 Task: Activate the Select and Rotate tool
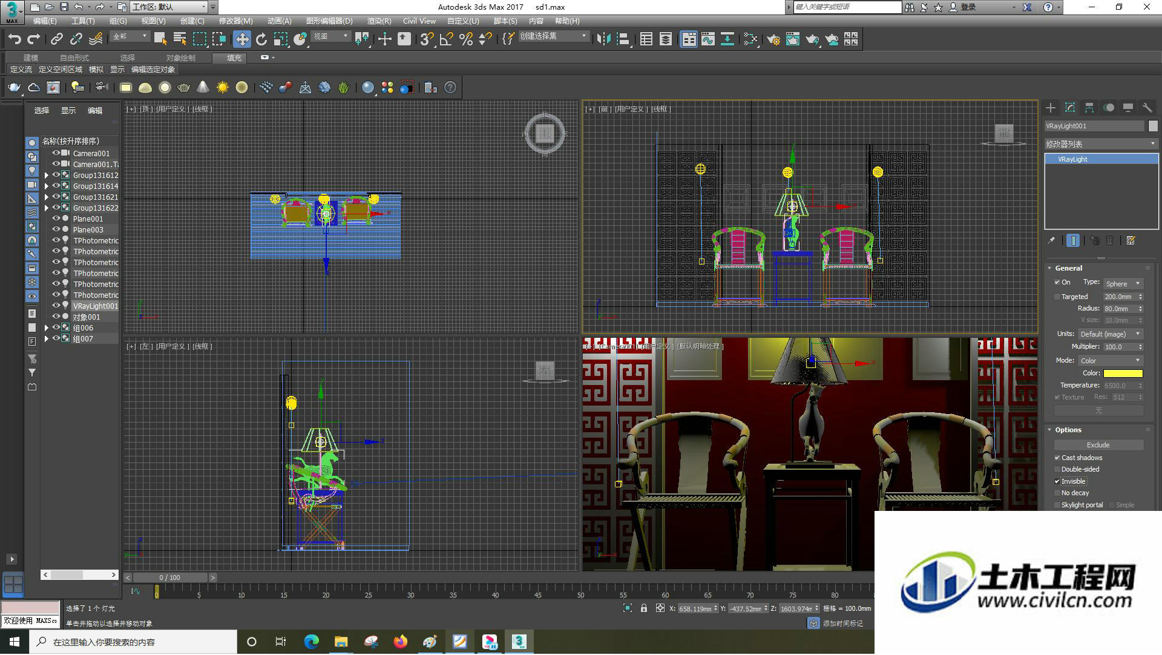261,39
